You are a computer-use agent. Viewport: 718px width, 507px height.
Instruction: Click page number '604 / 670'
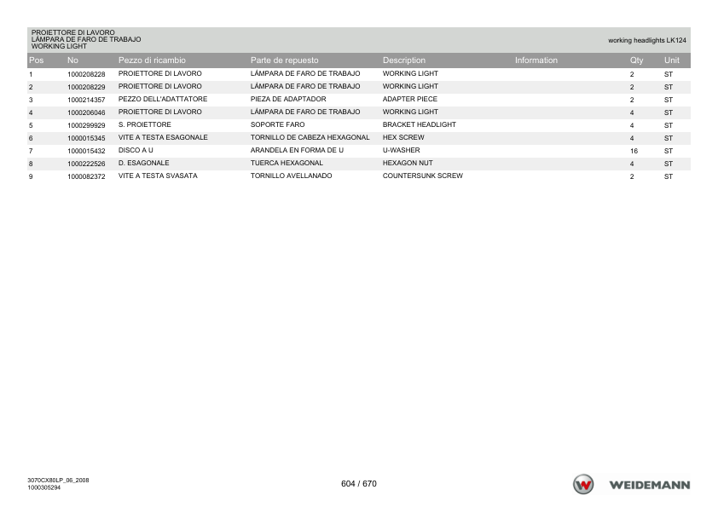coord(359,484)
